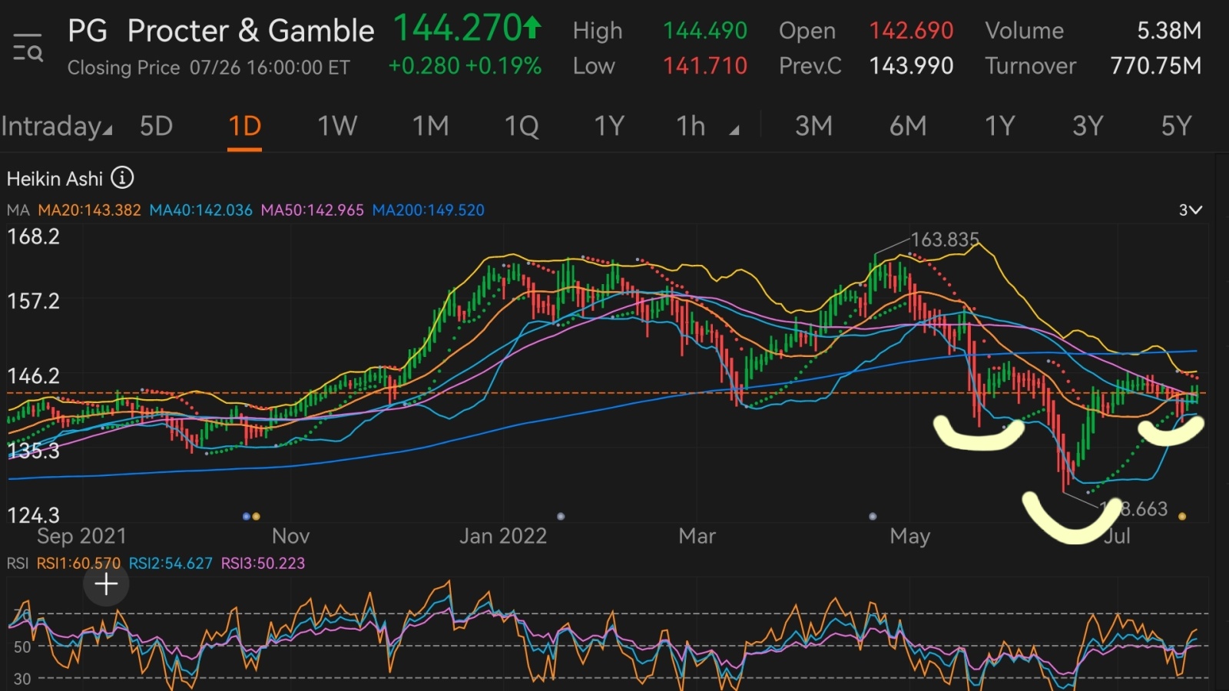Tap the MA50:142.965 indicator label

(x=312, y=210)
